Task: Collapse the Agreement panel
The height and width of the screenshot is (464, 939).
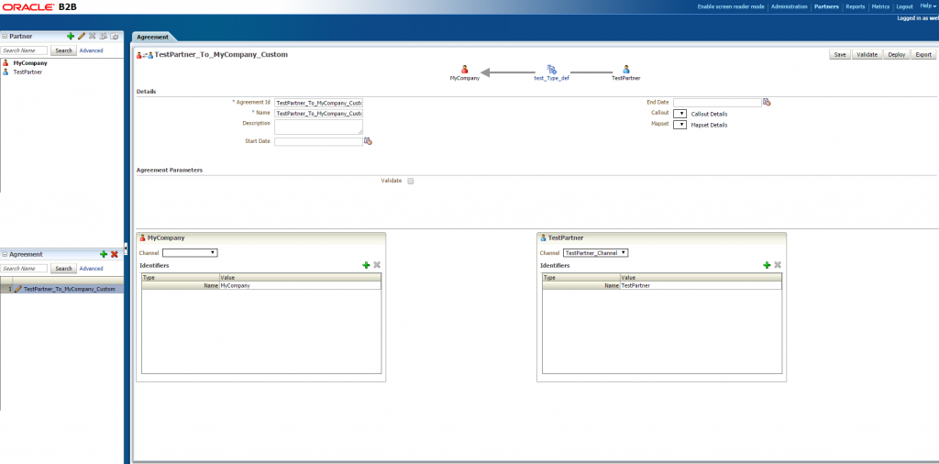Action: pyautogui.click(x=5, y=254)
